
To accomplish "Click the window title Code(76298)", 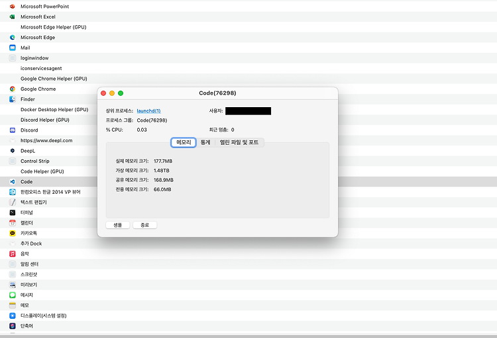I will pos(217,93).
